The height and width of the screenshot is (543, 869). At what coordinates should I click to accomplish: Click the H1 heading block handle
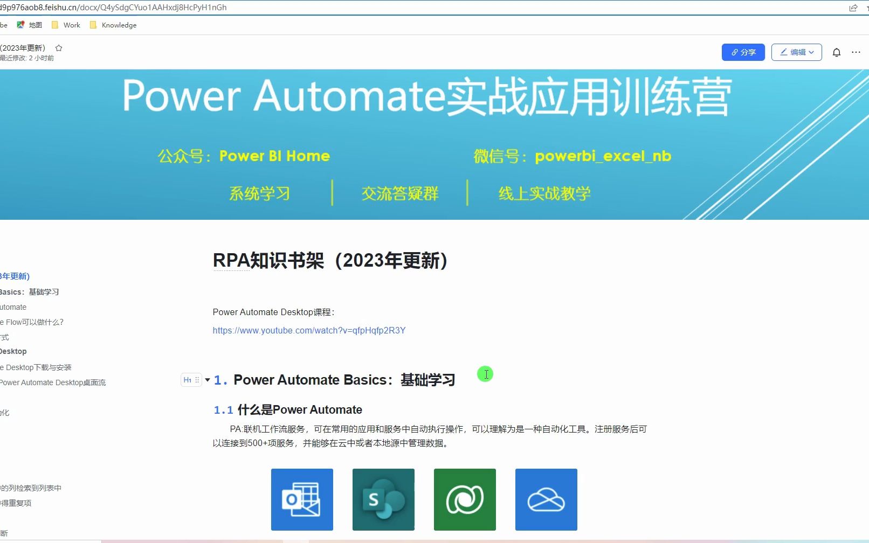click(x=191, y=380)
